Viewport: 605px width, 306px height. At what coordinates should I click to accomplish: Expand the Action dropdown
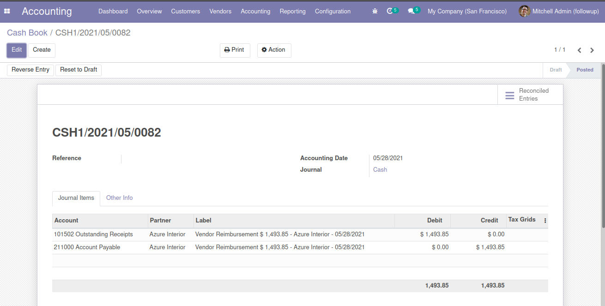point(274,50)
